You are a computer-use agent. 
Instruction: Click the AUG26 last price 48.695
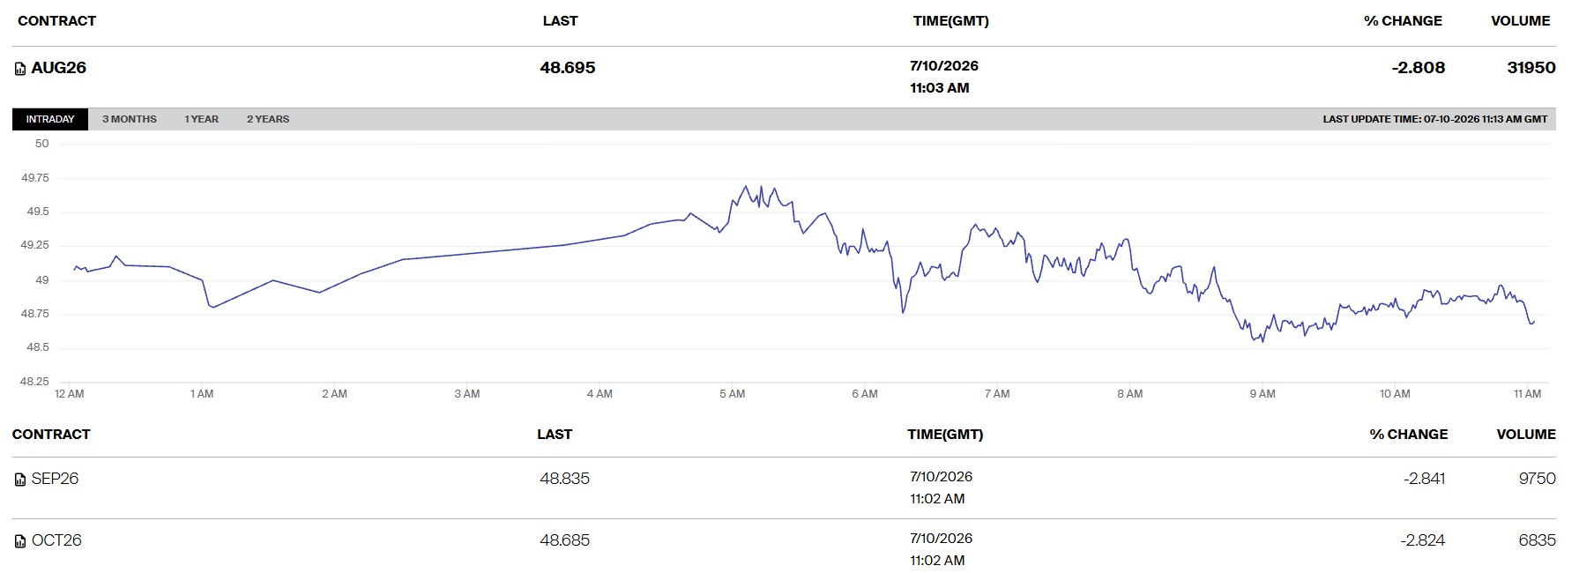coord(568,68)
